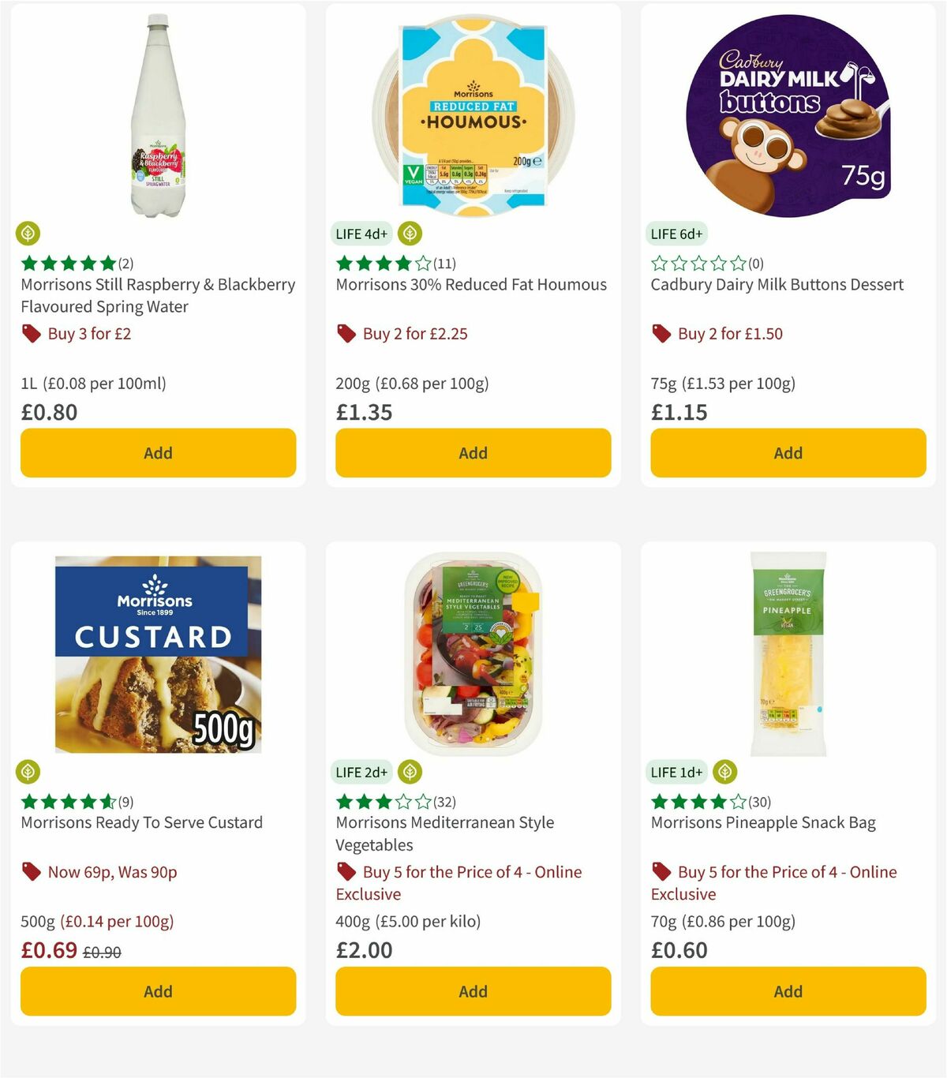Add the spring water to your basket

pyautogui.click(x=158, y=453)
